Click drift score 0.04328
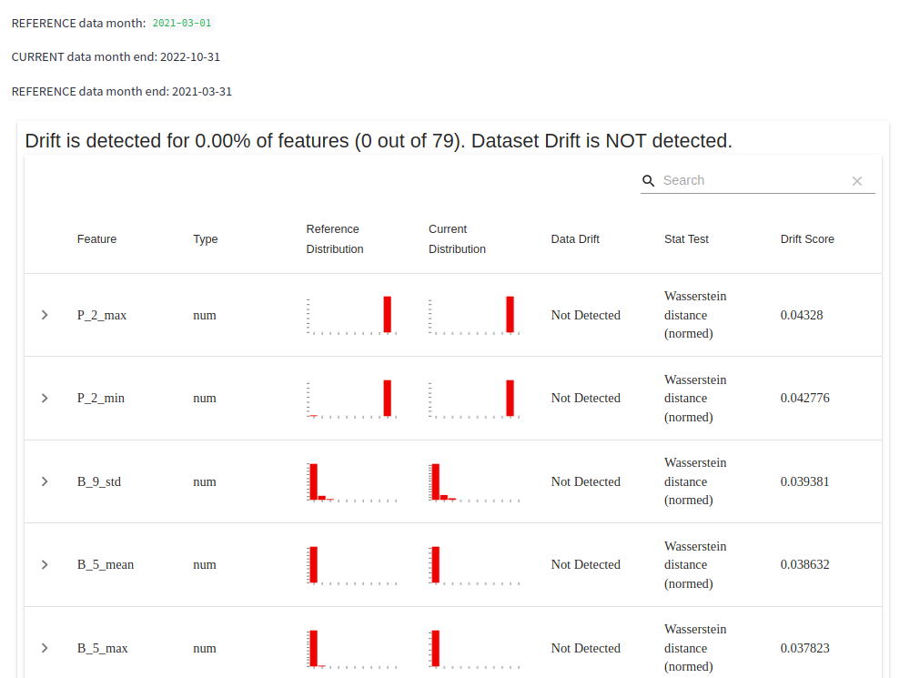920x678 pixels. (802, 315)
